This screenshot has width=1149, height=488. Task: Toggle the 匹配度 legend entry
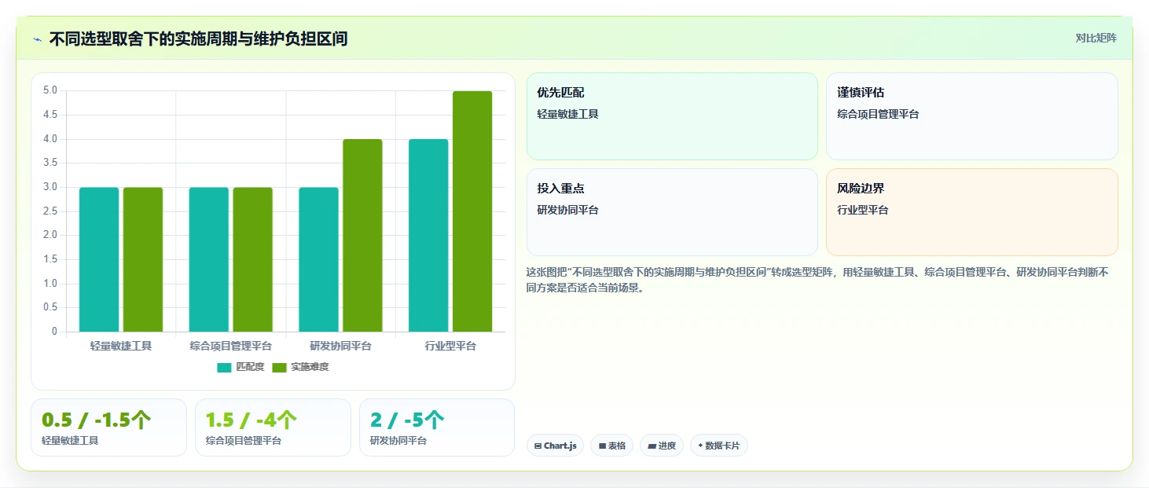click(240, 367)
